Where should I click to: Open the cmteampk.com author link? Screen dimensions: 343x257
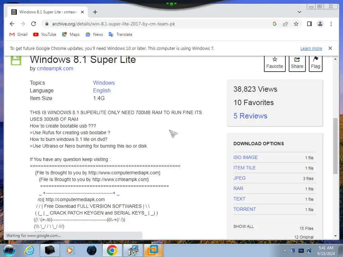coord(55,68)
